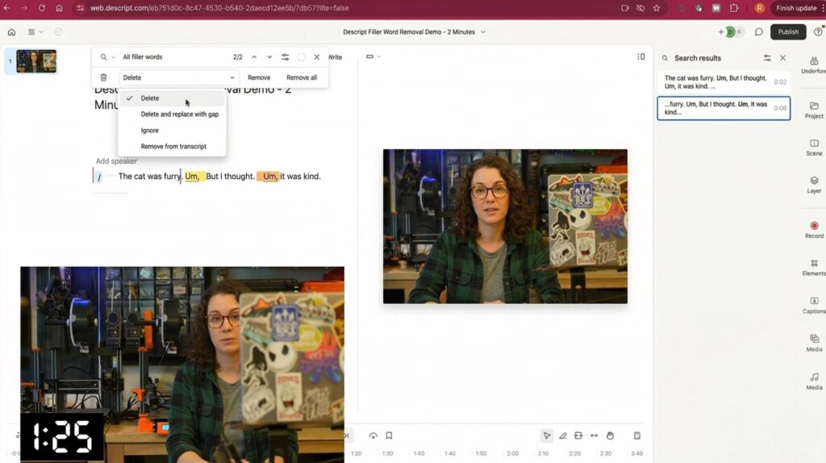Go to next filler word match
The height and width of the screenshot is (463, 826).
tap(269, 57)
